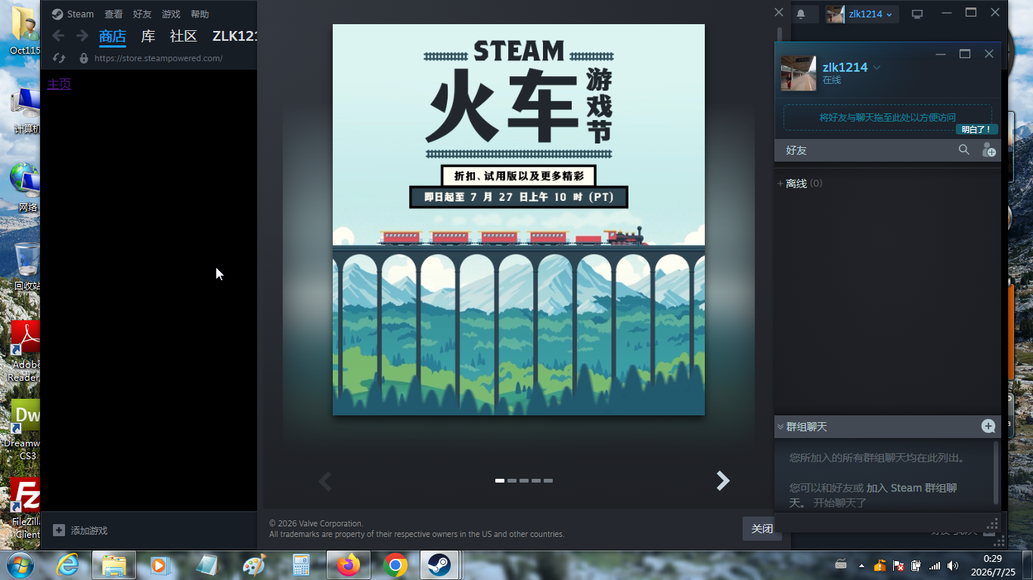This screenshot has height=580, width=1033.
Task: Open the zlk1214 account dropdown in the top bar
Action: coord(870,14)
